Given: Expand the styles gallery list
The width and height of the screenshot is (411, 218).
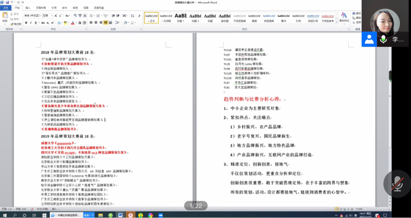Looking at the screenshot, I should click(336, 22).
